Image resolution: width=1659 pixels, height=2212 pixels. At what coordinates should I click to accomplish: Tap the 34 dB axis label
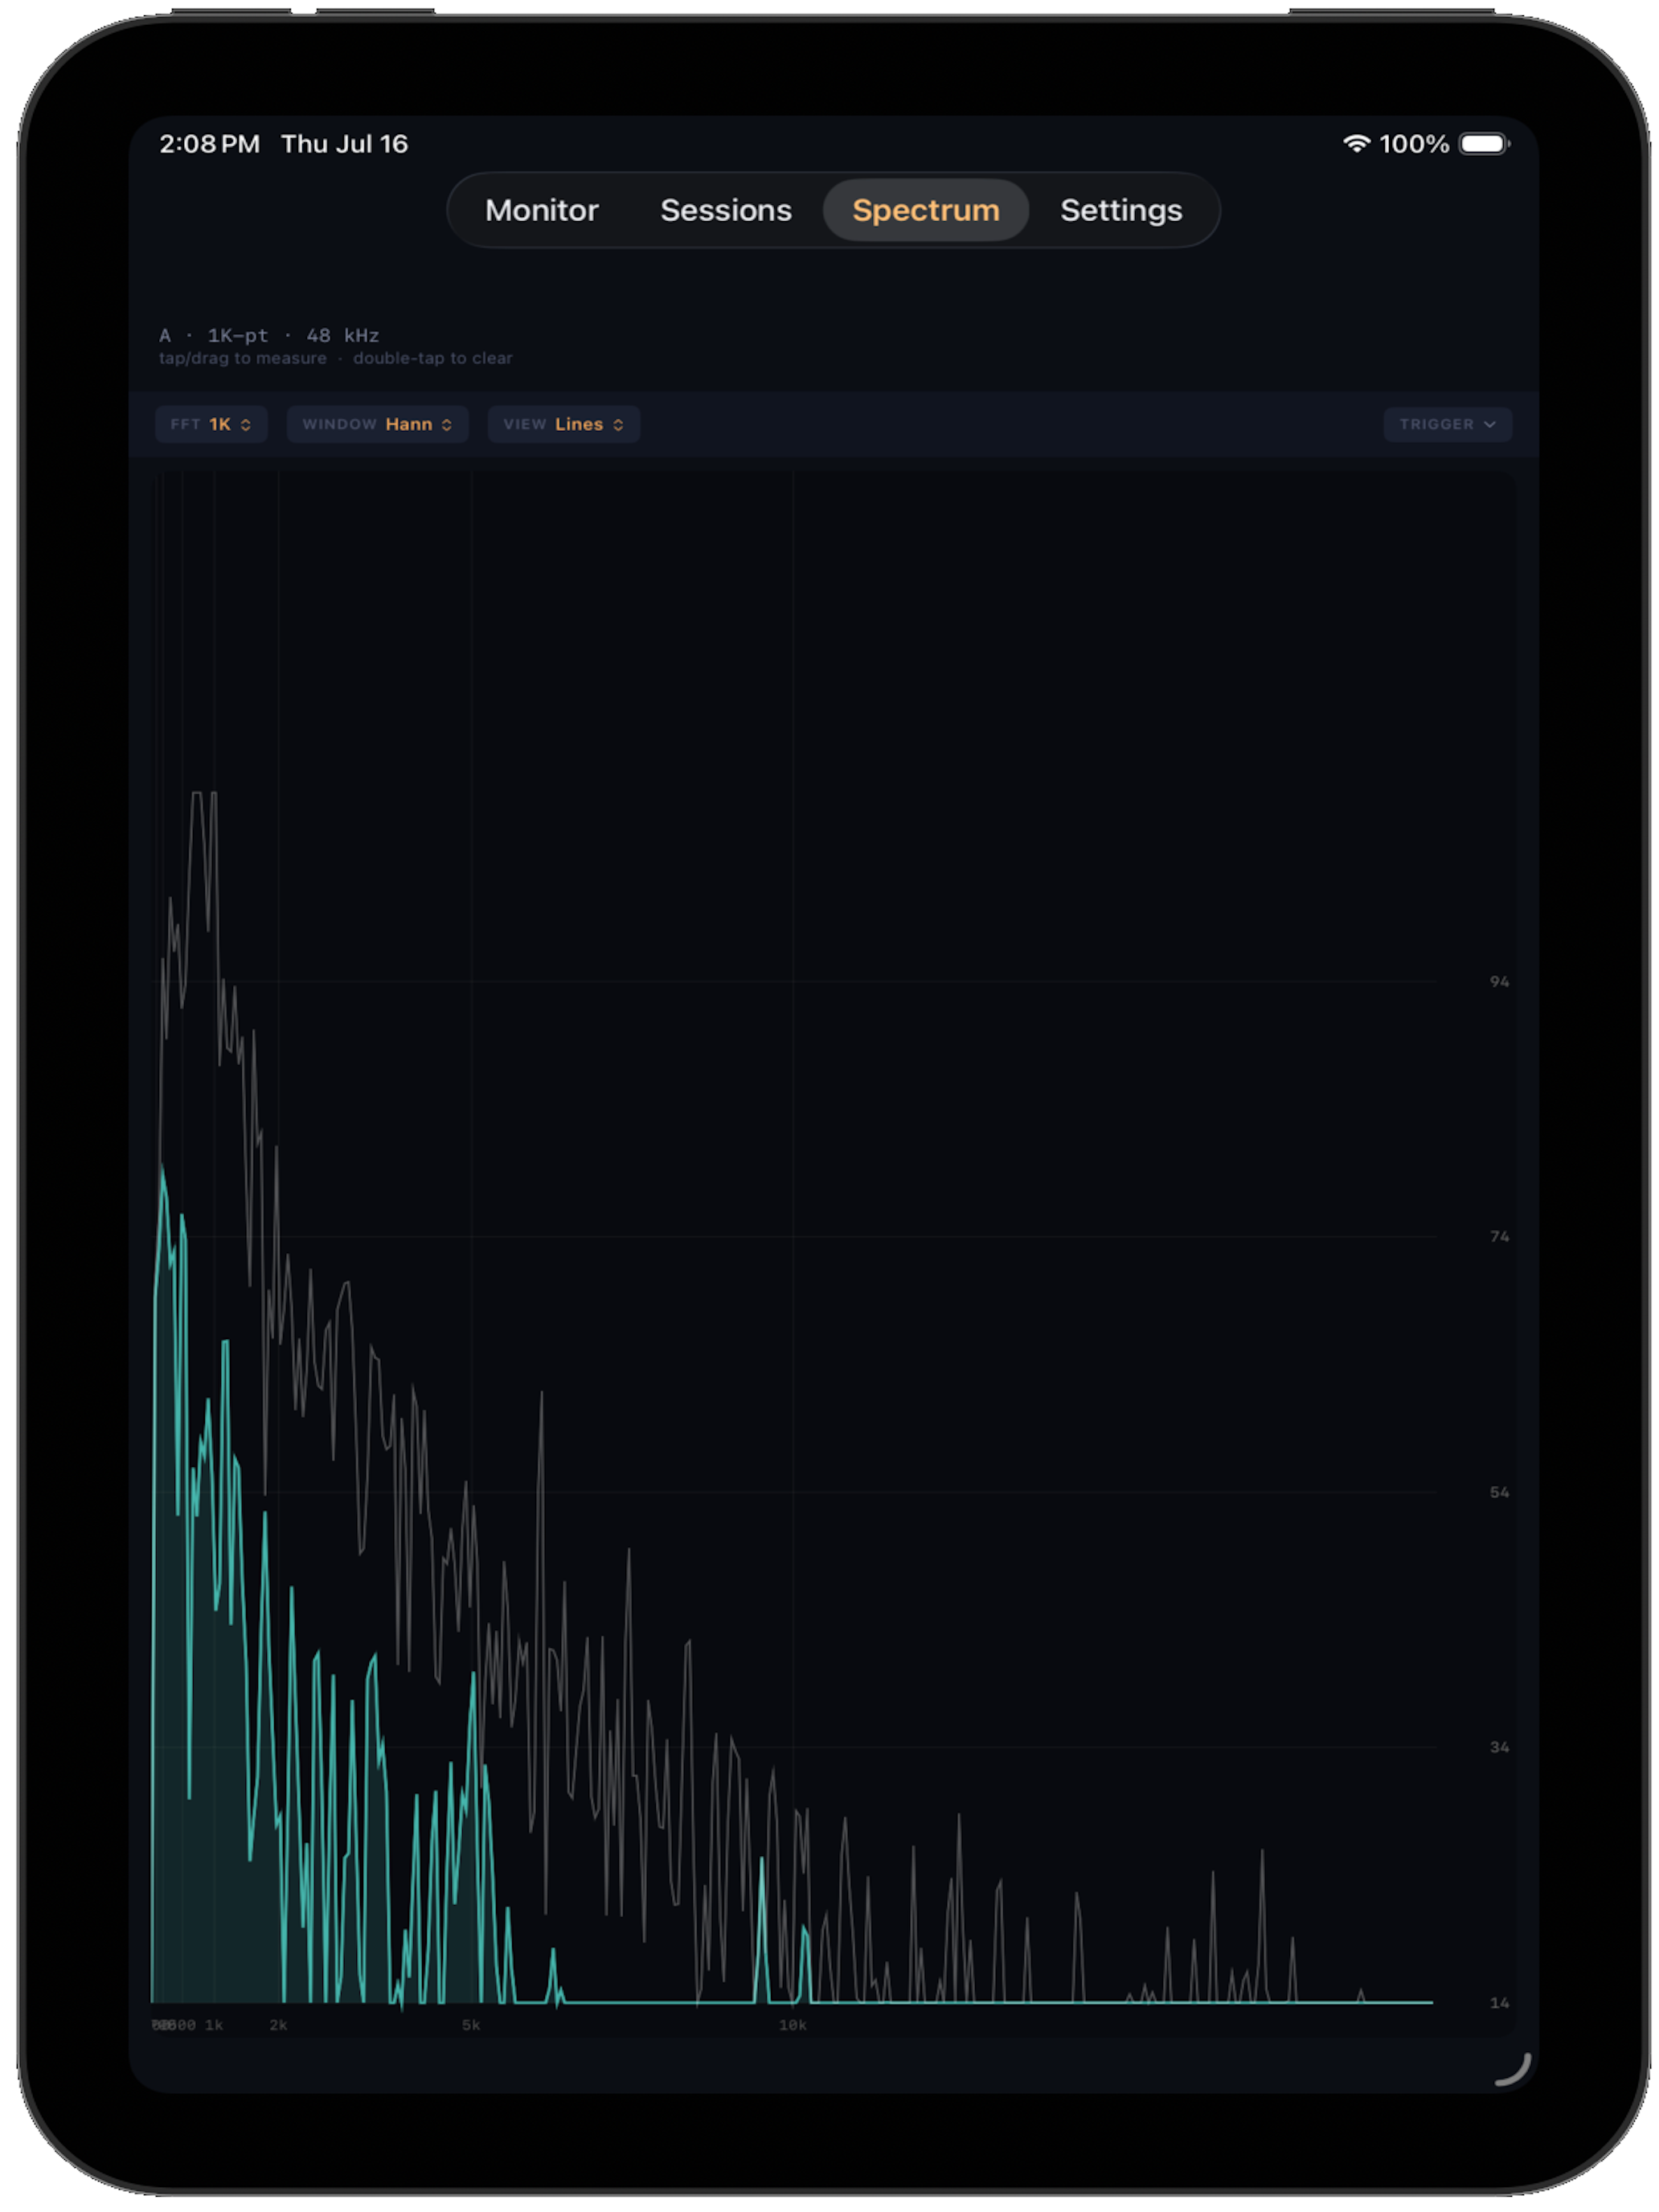pos(1498,1747)
